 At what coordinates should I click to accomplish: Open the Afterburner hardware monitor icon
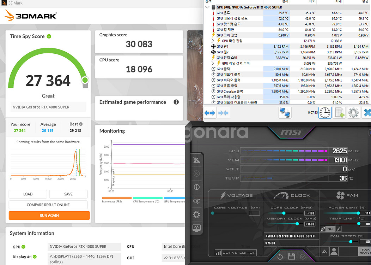point(197,228)
